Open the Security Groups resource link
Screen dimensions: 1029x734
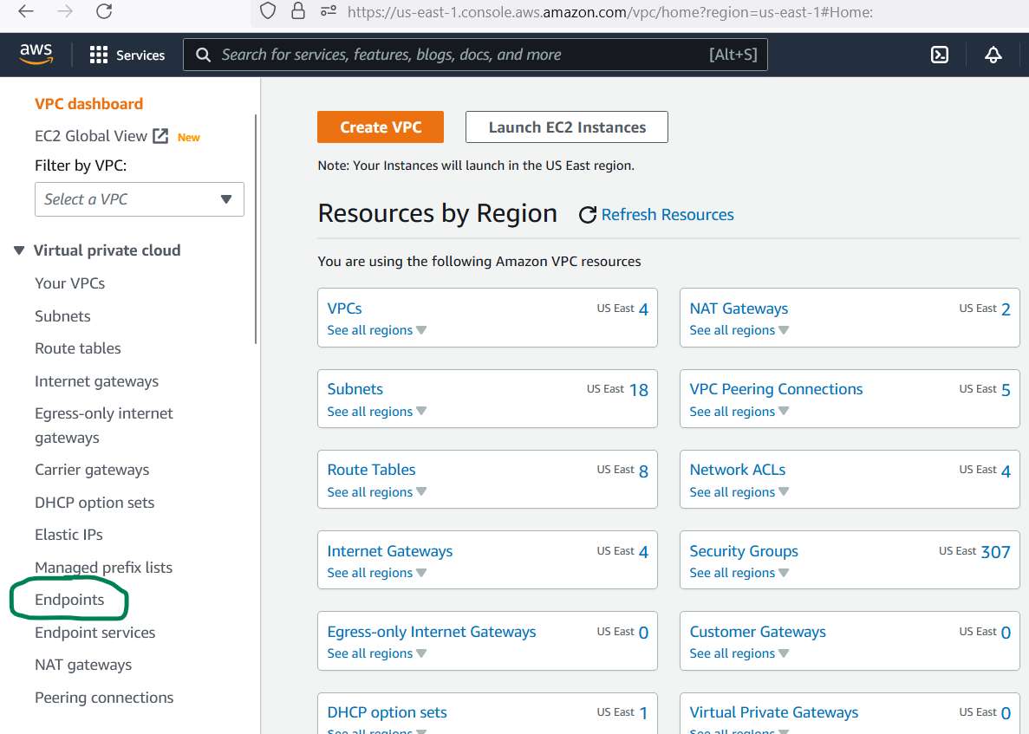(x=744, y=551)
